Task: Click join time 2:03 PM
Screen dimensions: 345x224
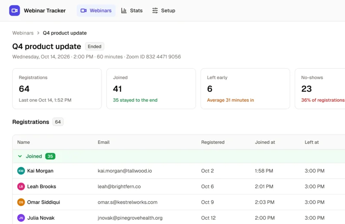Action: pyautogui.click(x=265, y=202)
